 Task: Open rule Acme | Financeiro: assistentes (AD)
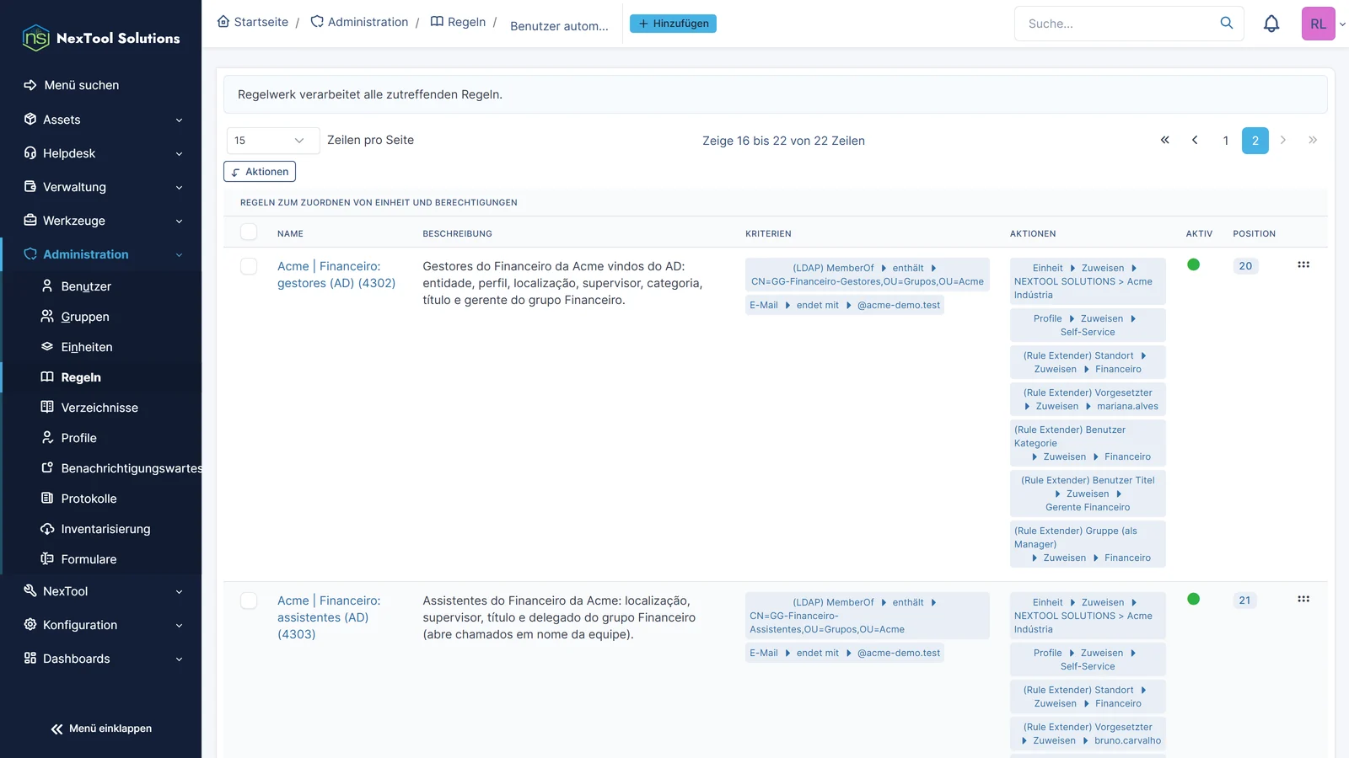[x=329, y=617]
